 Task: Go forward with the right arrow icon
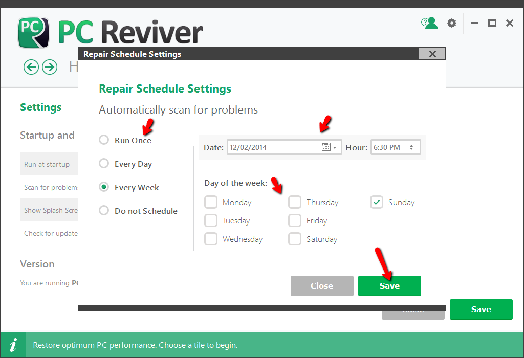(x=50, y=66)
